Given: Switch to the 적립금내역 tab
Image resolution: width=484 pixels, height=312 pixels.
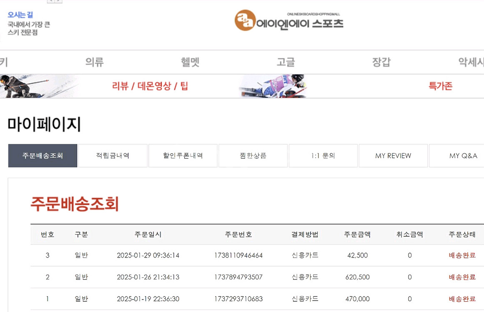Looking at the screenshot, I should click(113, 155).
